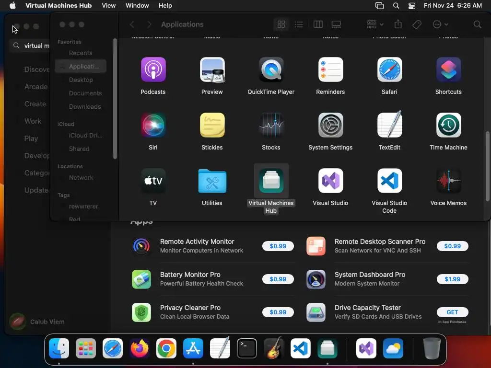Open the Work section in App Store
The width and height of the screenshot is (491, 368).
(x=33, y=121)
